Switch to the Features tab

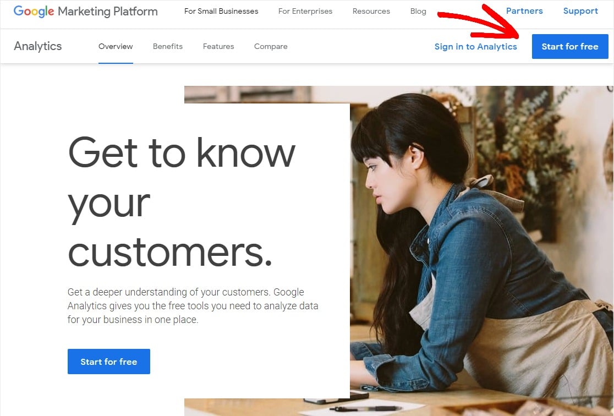pyautogui.click(x=218, y=46)
